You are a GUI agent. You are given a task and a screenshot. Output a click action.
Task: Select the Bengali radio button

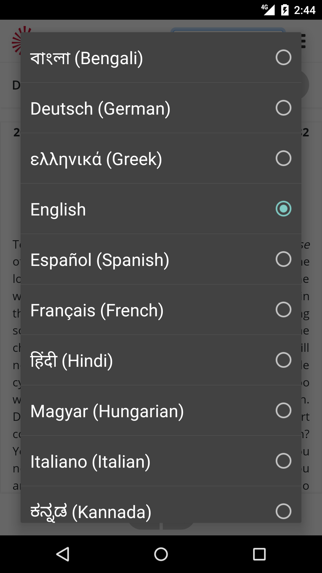tap(283, 57)
